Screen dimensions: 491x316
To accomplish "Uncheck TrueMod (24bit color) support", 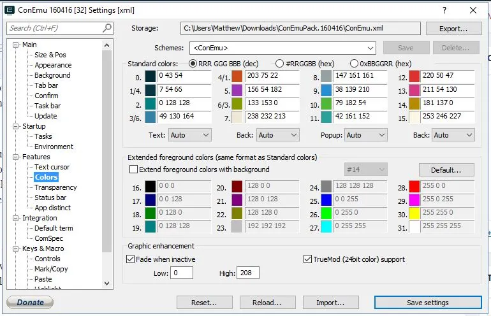I will point(308,259).
